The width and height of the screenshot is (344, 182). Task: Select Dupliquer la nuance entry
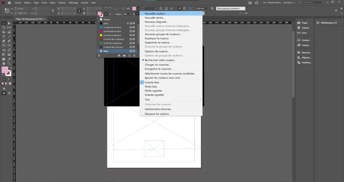[x=171, y=38]
